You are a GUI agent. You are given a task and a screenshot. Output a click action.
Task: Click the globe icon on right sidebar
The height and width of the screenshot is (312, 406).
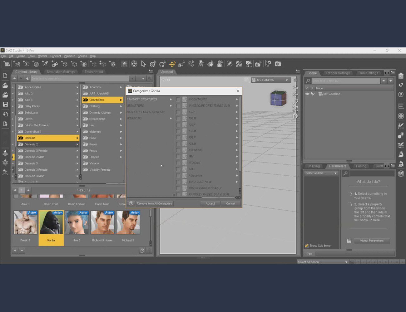pyautogui.click(x=401, y=173)
